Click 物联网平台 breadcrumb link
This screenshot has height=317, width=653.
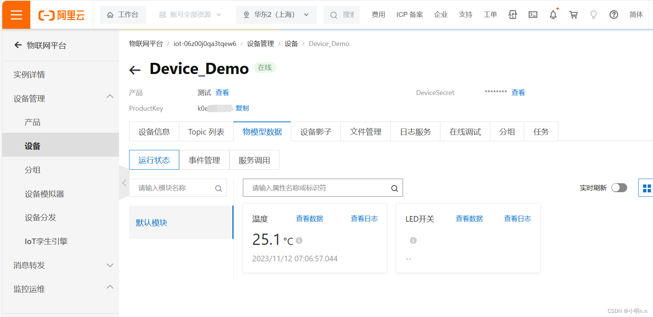(146, 44)
